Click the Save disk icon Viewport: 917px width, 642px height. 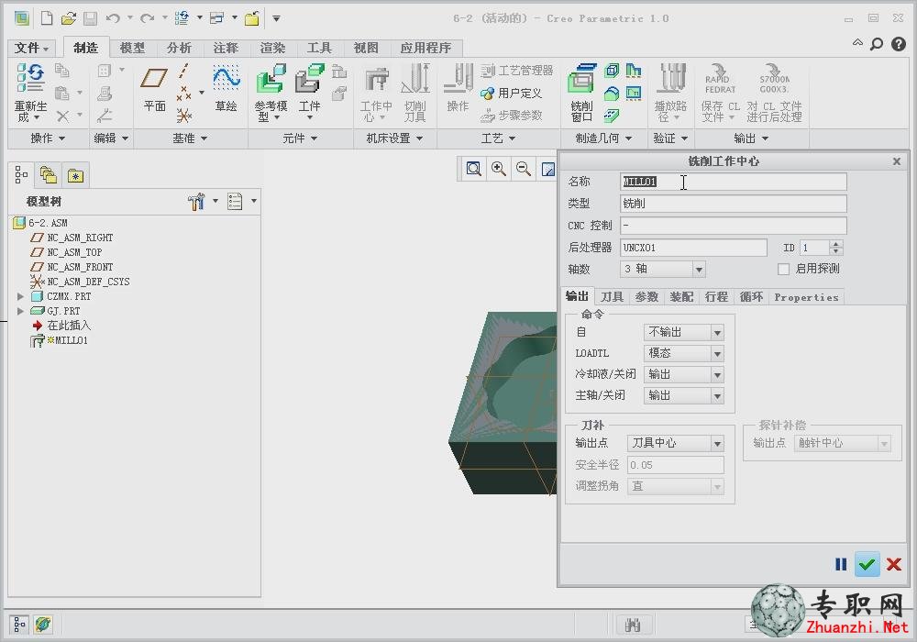pyautogui.click(x=90, y=18)
